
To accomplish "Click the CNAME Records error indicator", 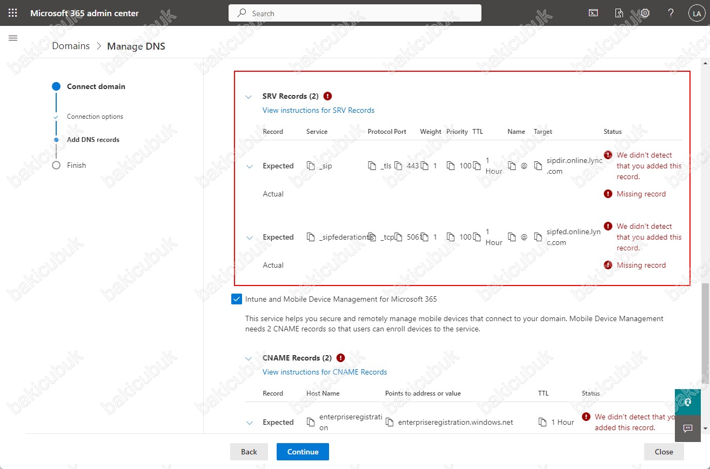I will [x=340, y=358].
